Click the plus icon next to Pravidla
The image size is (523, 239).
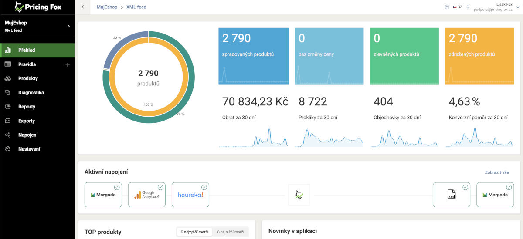point(67,65)
